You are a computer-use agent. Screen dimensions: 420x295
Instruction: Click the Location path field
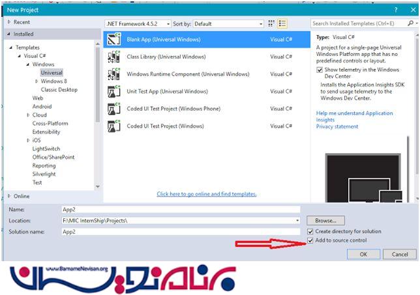click(x=178, y=221)
